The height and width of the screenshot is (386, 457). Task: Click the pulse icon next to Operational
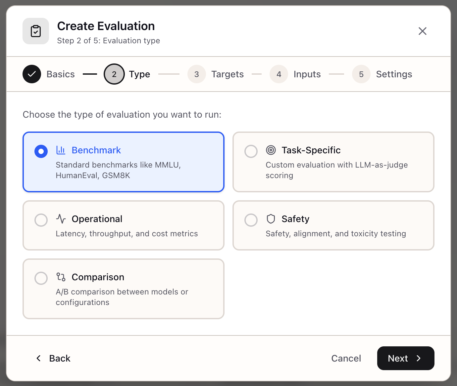point(61,218)
